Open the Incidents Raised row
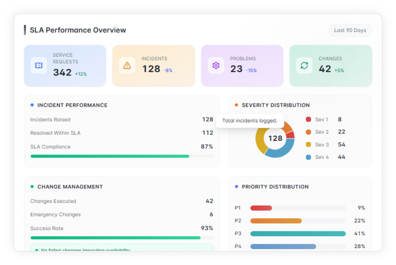 pos(121,119)
